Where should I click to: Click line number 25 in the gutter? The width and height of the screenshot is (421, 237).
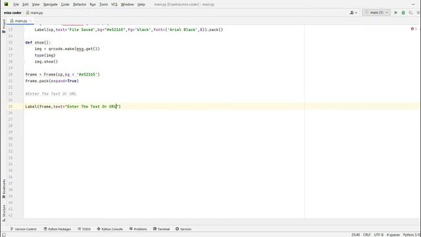point(11,107)
